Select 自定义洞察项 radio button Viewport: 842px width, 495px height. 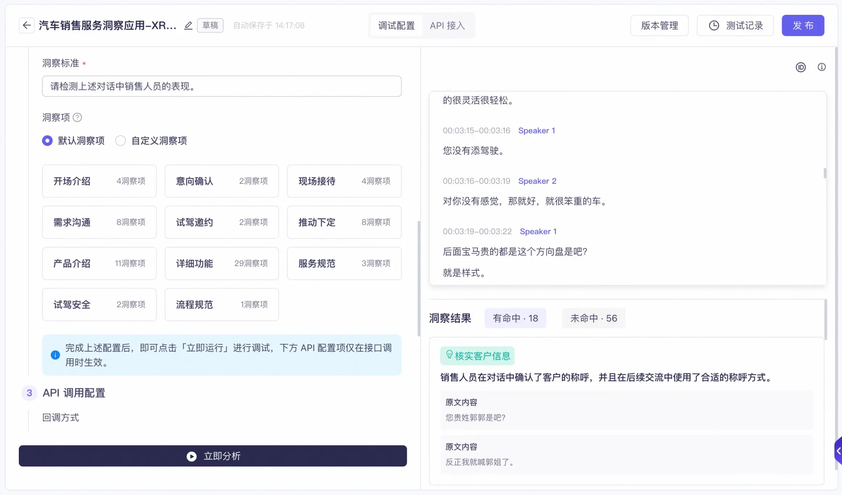coord(120,141)
